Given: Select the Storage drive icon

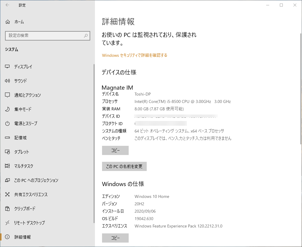Looking at the screenshot, I should click(x=7, y=138).
